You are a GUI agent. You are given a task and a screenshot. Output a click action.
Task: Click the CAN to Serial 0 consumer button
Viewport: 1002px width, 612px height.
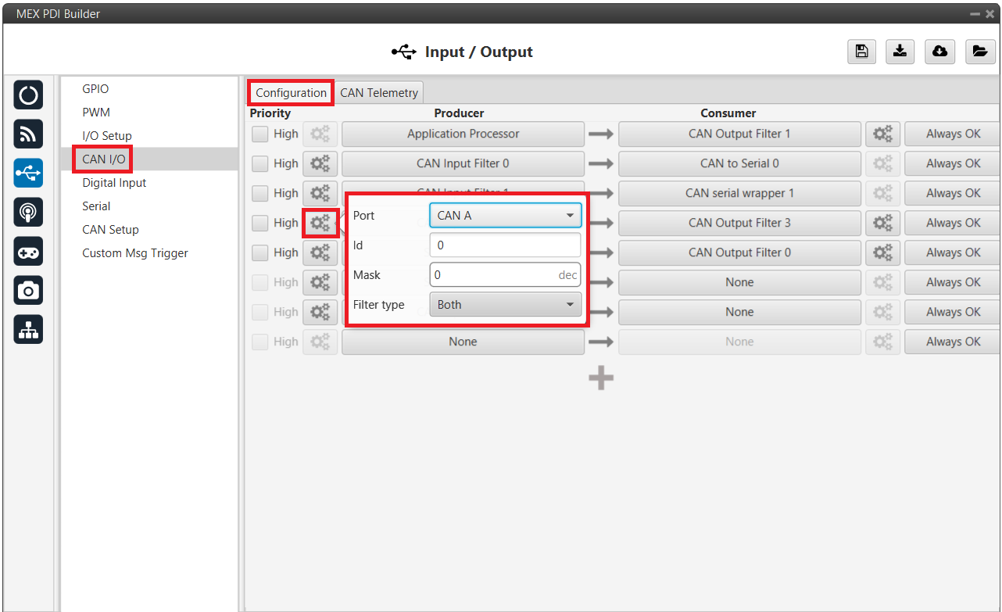click(x=739, y=164)
